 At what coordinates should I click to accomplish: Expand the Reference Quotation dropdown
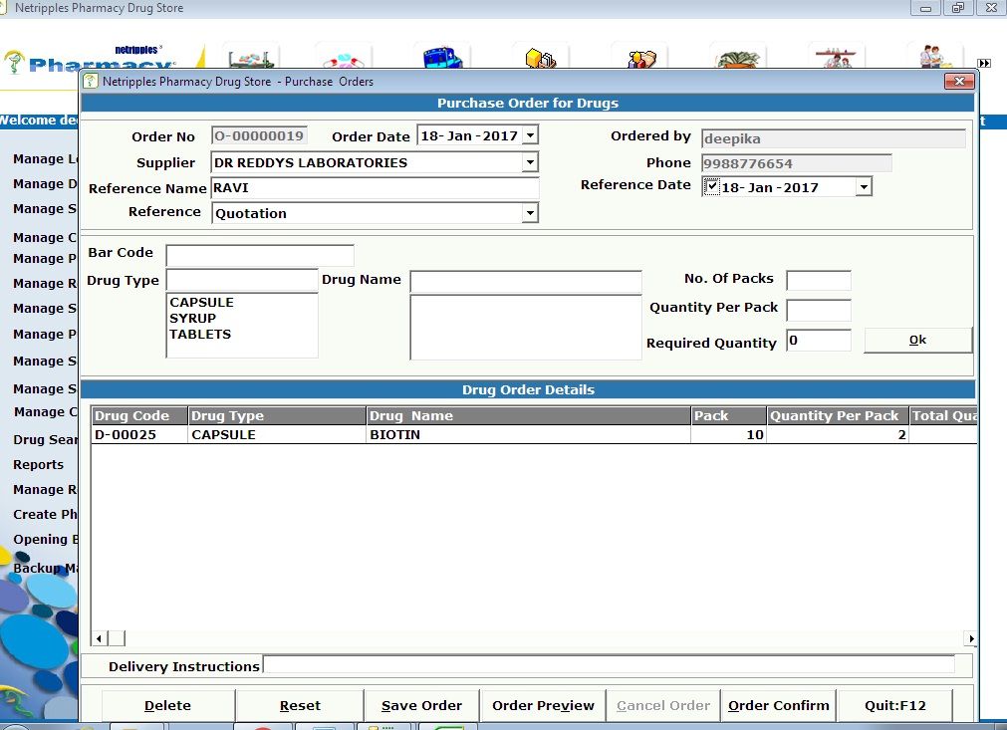(x=530, y=212)
